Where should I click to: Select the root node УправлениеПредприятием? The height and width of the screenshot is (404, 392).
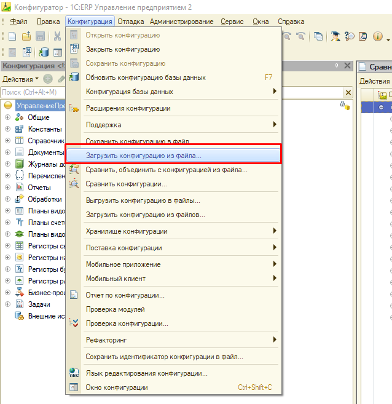click(41, 106)
